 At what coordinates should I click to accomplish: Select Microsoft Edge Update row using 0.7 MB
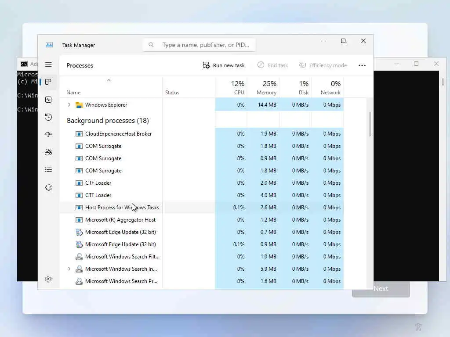[201, 232]
